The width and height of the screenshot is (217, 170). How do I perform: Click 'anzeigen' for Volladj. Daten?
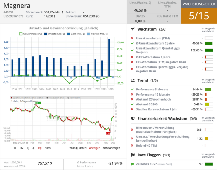point(95,148)
